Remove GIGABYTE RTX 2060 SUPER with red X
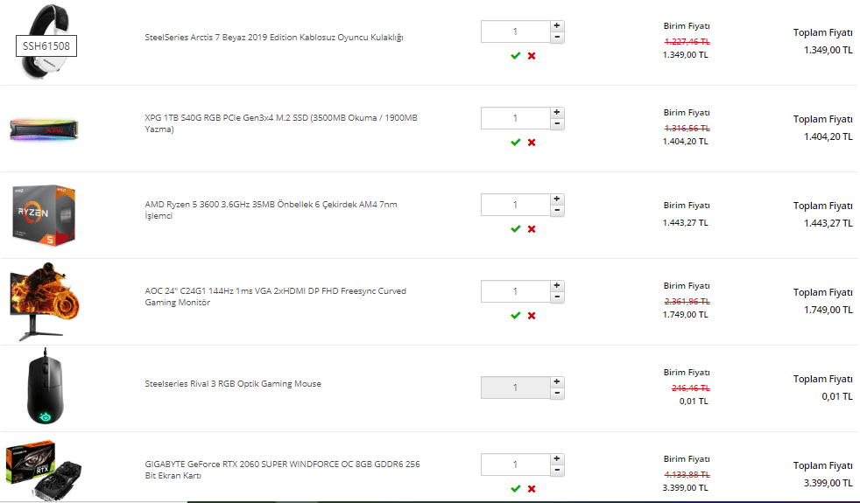 (532, 489)
